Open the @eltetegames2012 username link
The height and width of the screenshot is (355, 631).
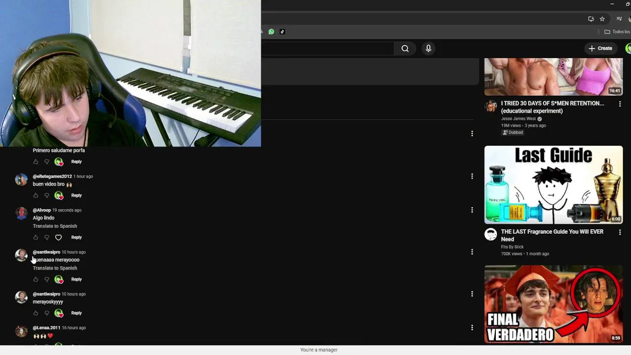[x=52, y=176]
